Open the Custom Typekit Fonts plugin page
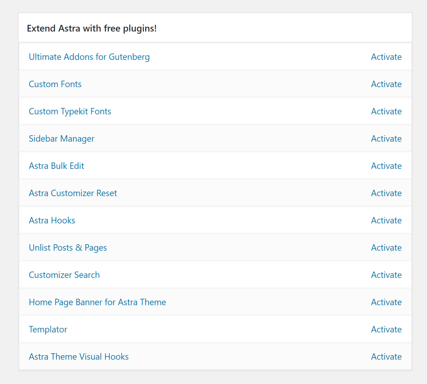Viewport: 427px width, 384px height. [x=70, y=111]
